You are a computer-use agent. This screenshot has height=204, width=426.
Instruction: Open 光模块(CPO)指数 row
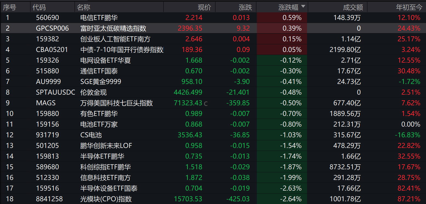coord(213,199)
